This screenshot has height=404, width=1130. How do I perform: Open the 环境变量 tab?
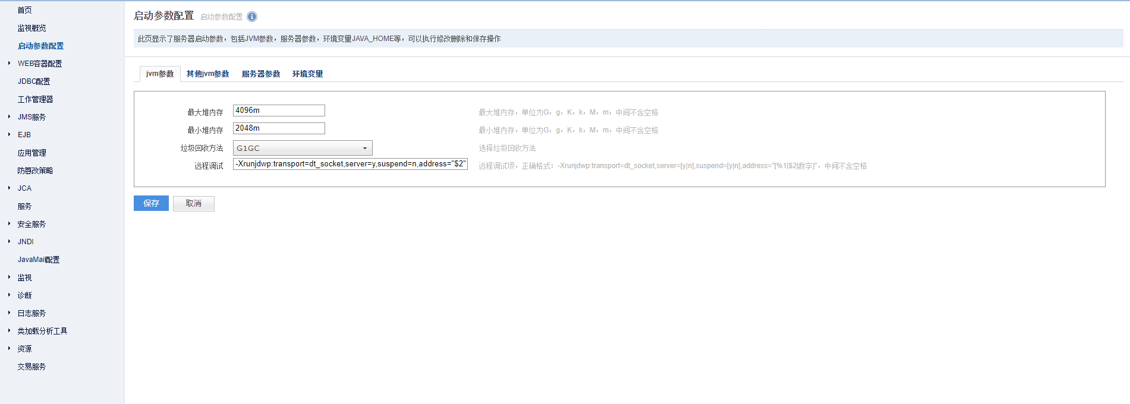(x=307, y=74)
